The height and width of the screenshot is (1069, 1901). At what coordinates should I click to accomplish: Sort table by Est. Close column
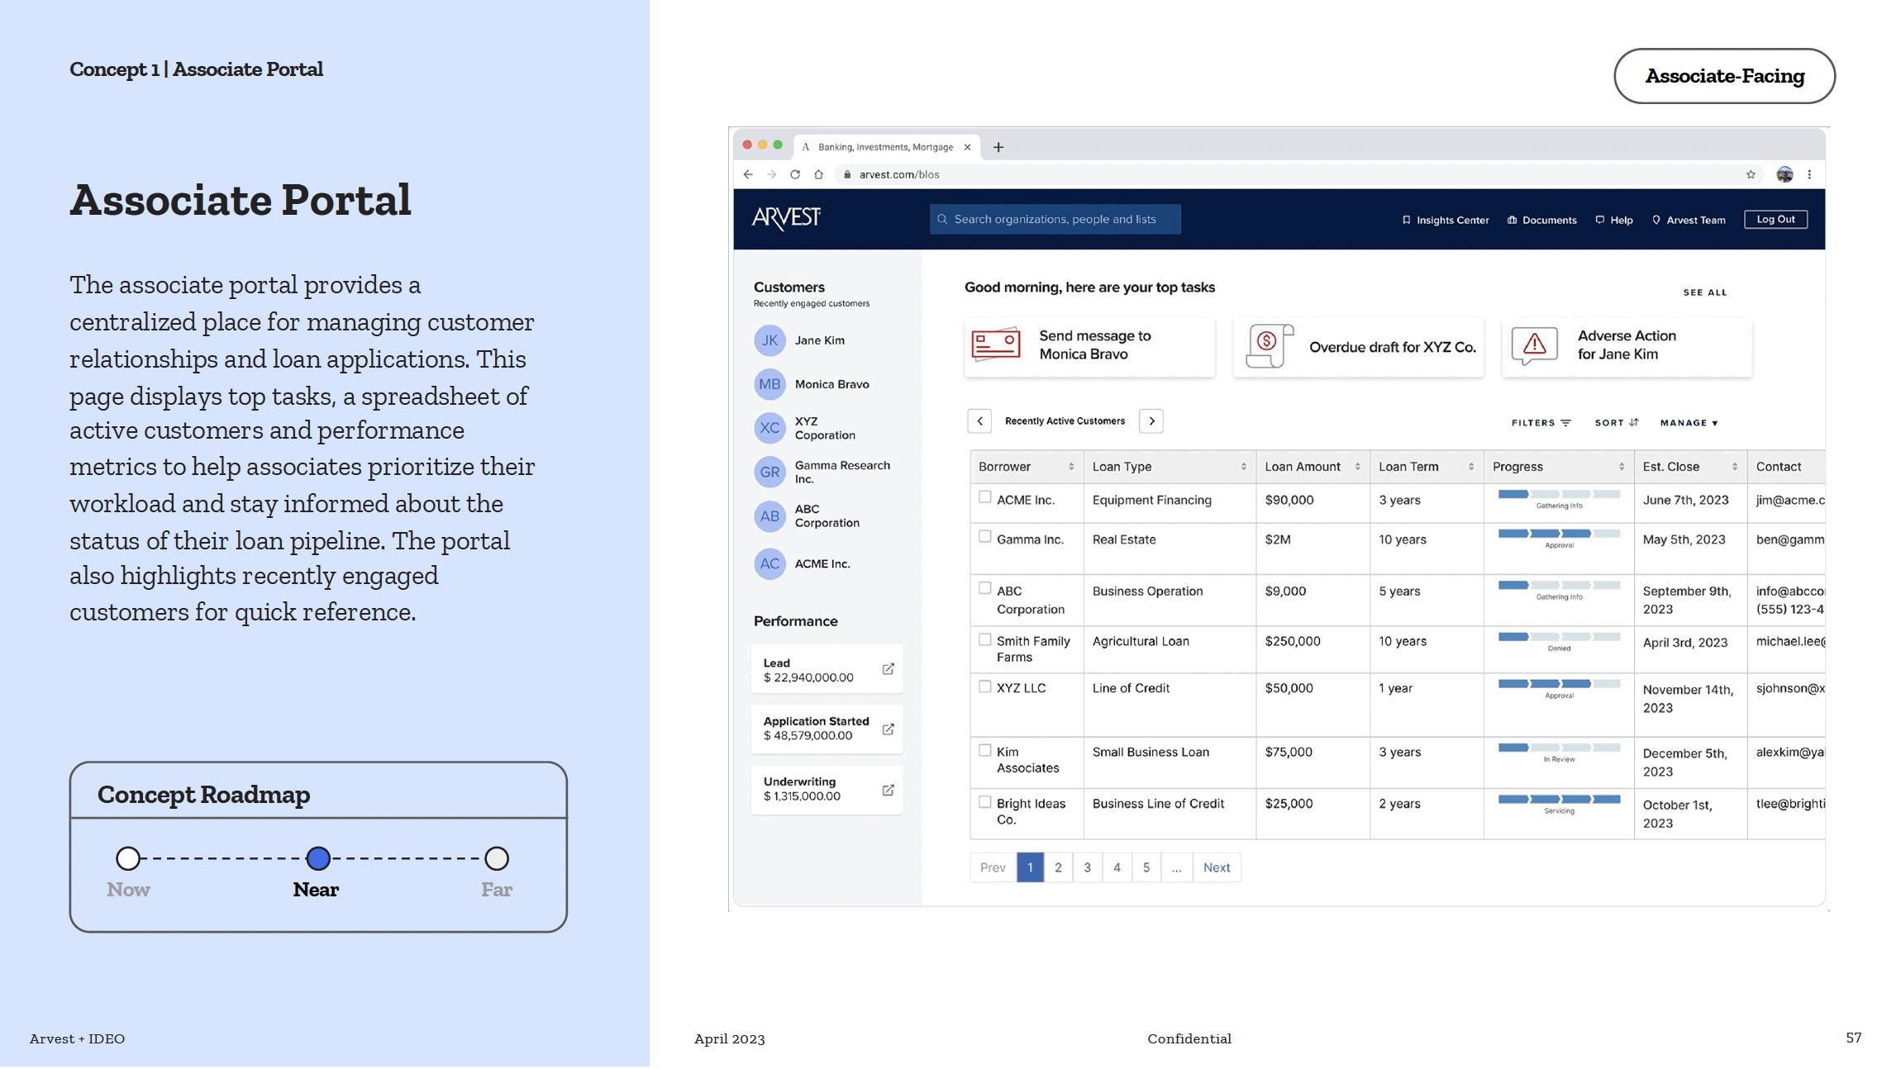point(1735,468)
